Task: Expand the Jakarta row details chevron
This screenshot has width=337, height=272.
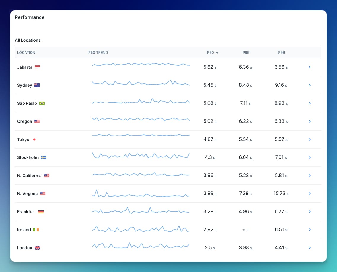Action: coord(309,67)
